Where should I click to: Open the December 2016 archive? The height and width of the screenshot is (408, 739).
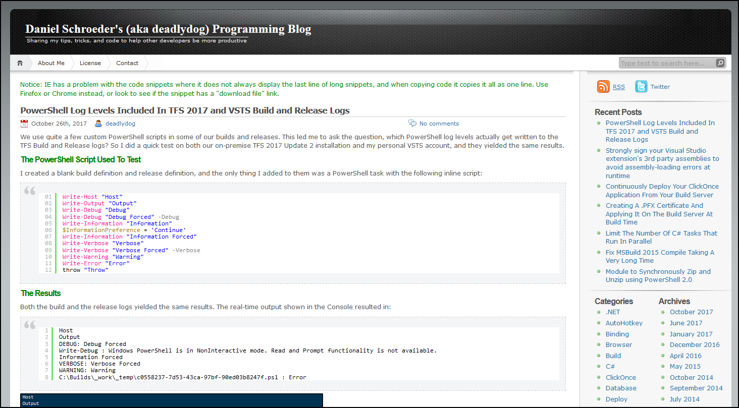pyautogui.click(x=695, y=345)
